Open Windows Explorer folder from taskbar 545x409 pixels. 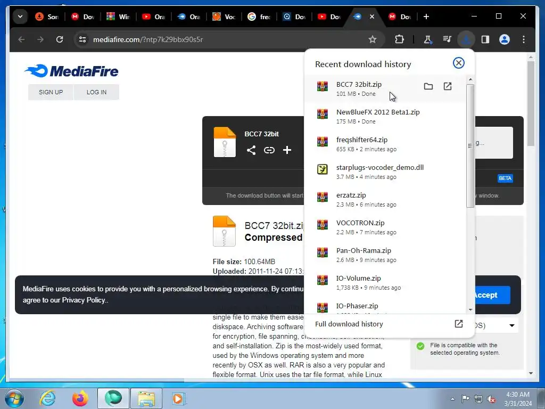146,398
